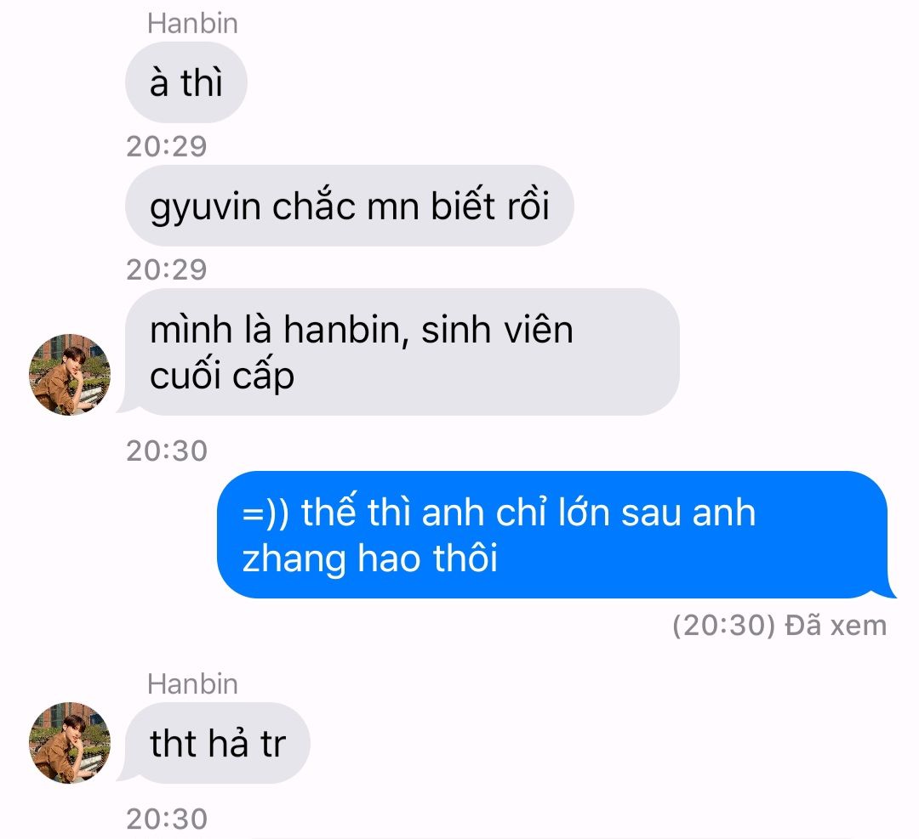Open Hanbin's avatar beside 'mình là hanbin' message
The image size is (919, 839).
tap(70, 375)
